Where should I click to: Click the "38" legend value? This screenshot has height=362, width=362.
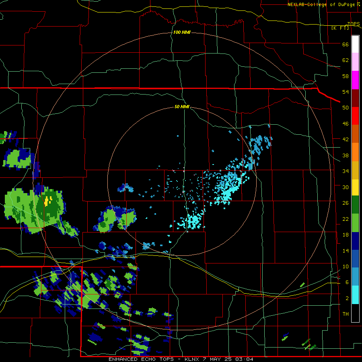click(x=346, y=156)
